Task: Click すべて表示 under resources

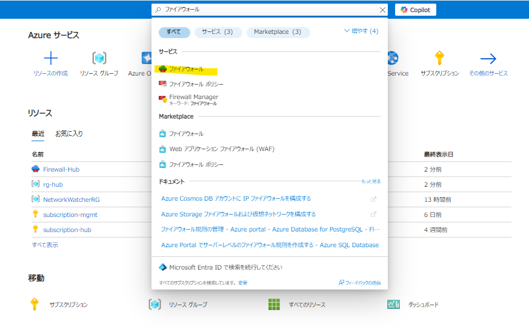Action: [x=45, y=245]
